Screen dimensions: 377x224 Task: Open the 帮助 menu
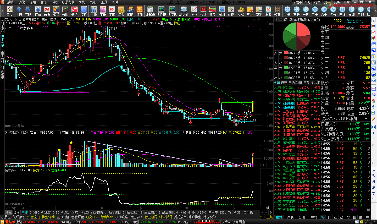[115, 2]
